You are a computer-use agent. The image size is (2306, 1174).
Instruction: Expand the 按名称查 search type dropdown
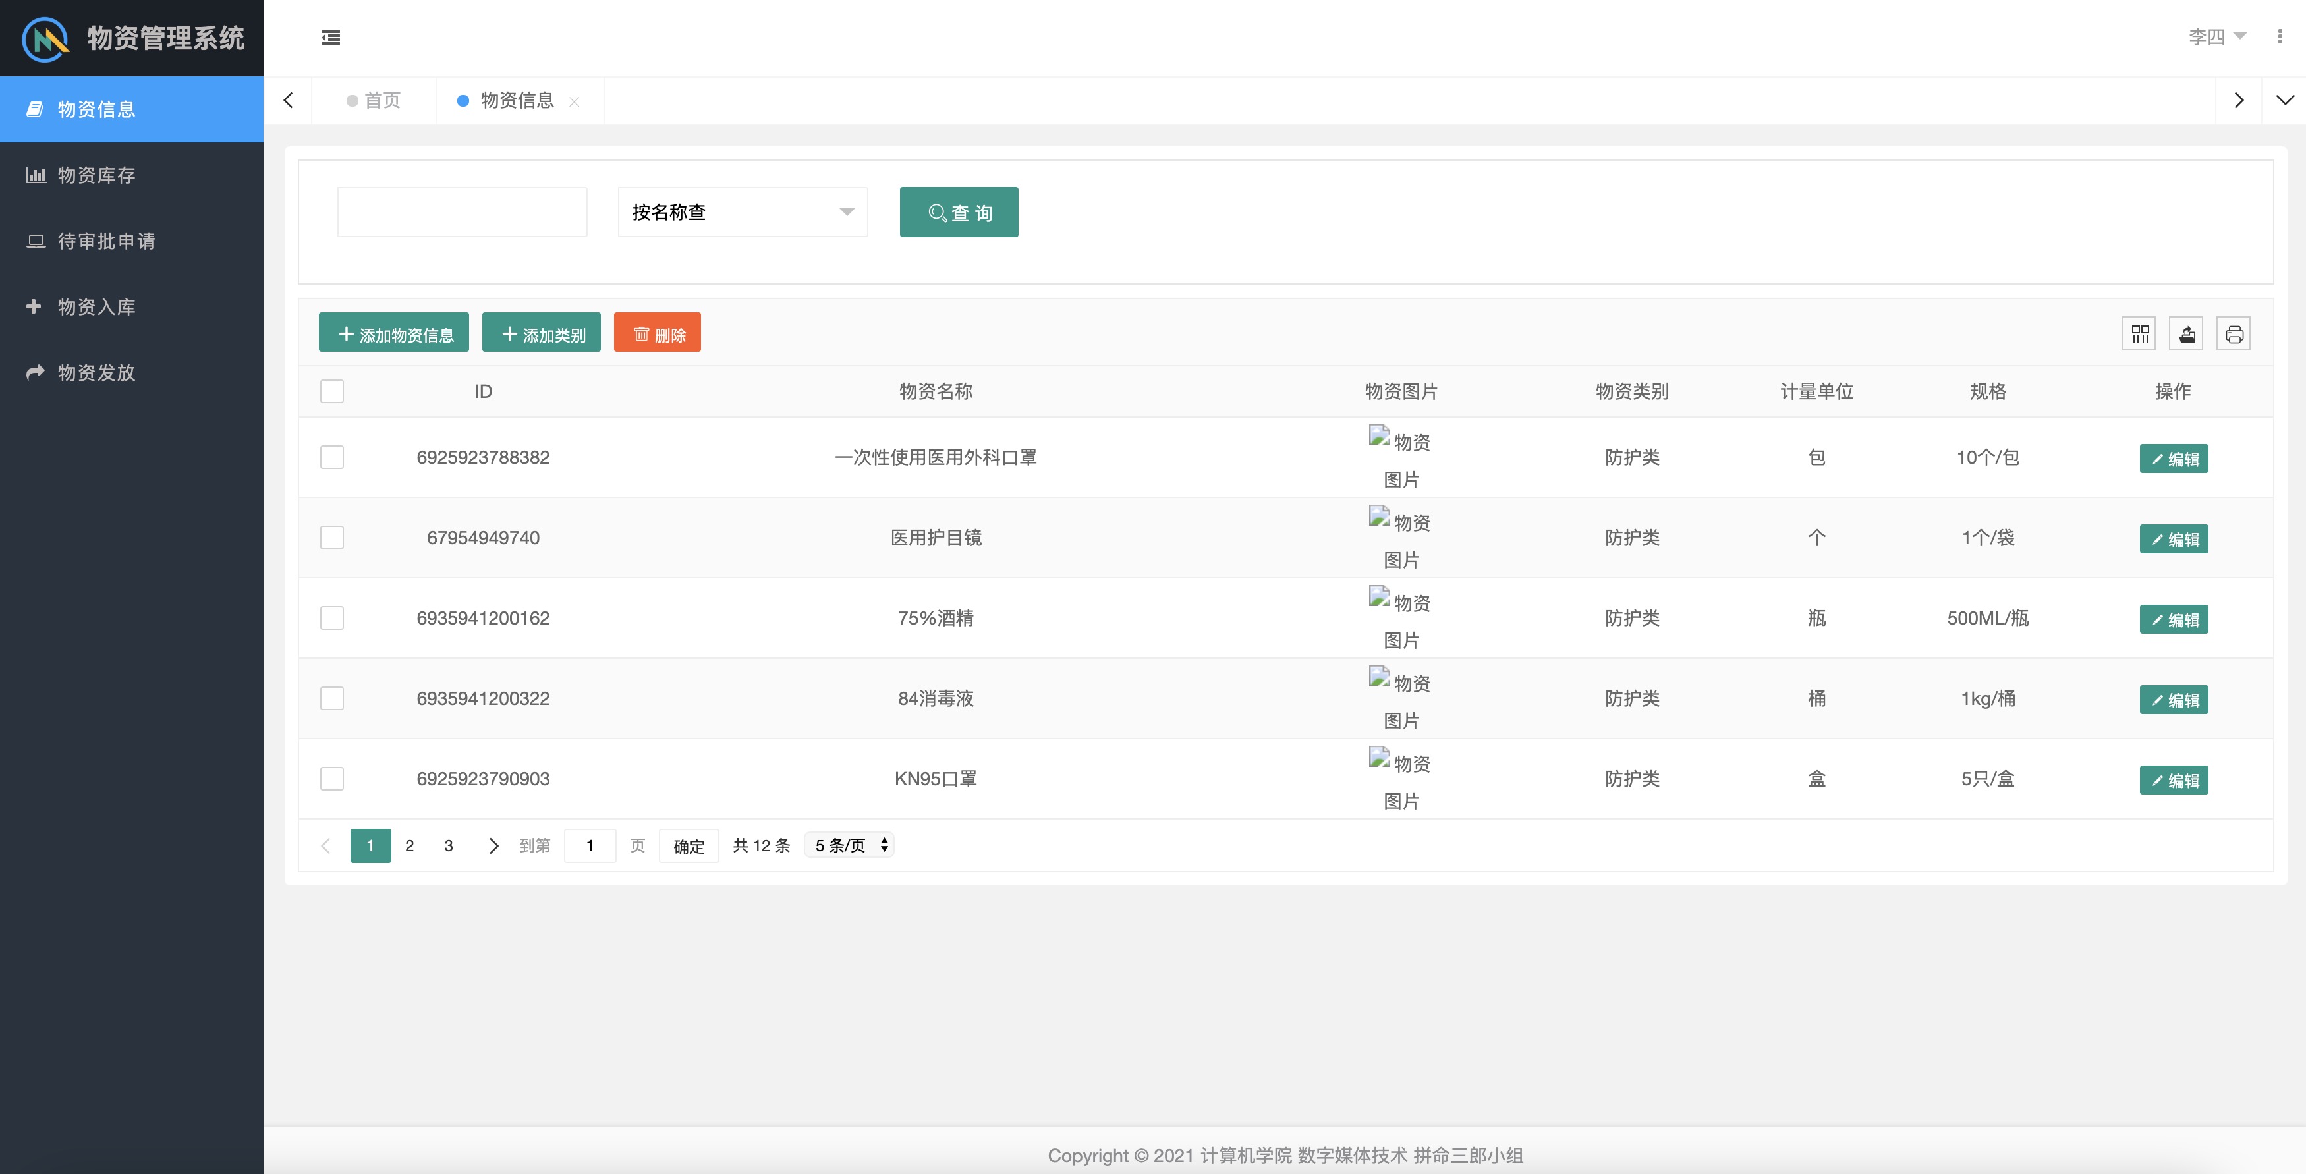[742, 212]
